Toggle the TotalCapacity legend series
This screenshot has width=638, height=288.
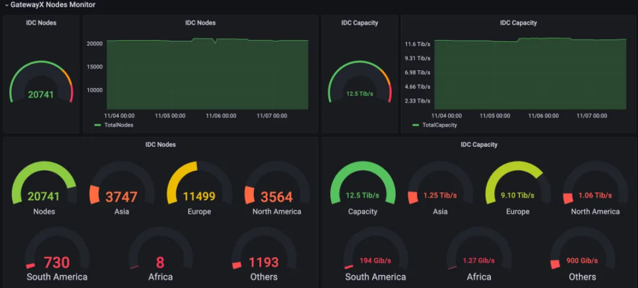pos(439,125)
